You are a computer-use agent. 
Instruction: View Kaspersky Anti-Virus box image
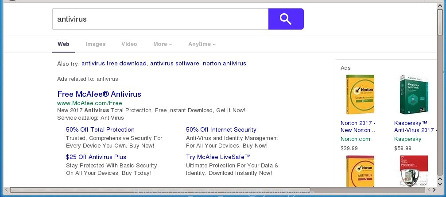coord(414,95)
